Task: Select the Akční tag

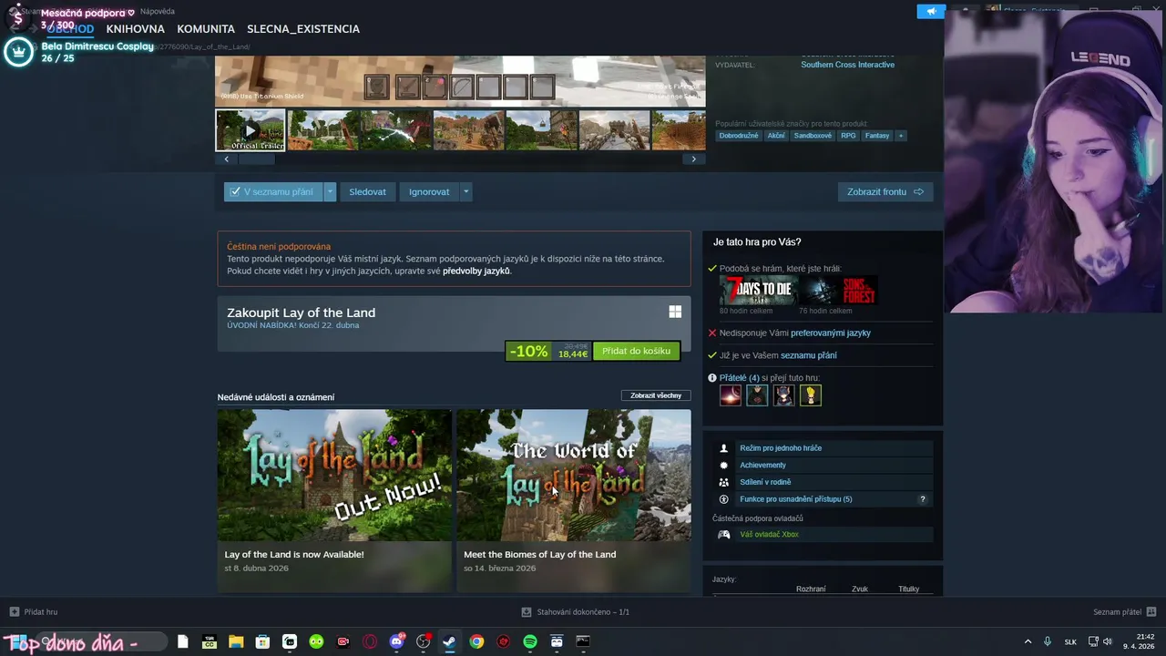Action: pos(776,136)
